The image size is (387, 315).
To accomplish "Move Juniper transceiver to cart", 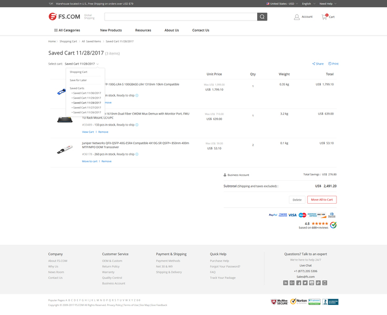I will 89,162.
